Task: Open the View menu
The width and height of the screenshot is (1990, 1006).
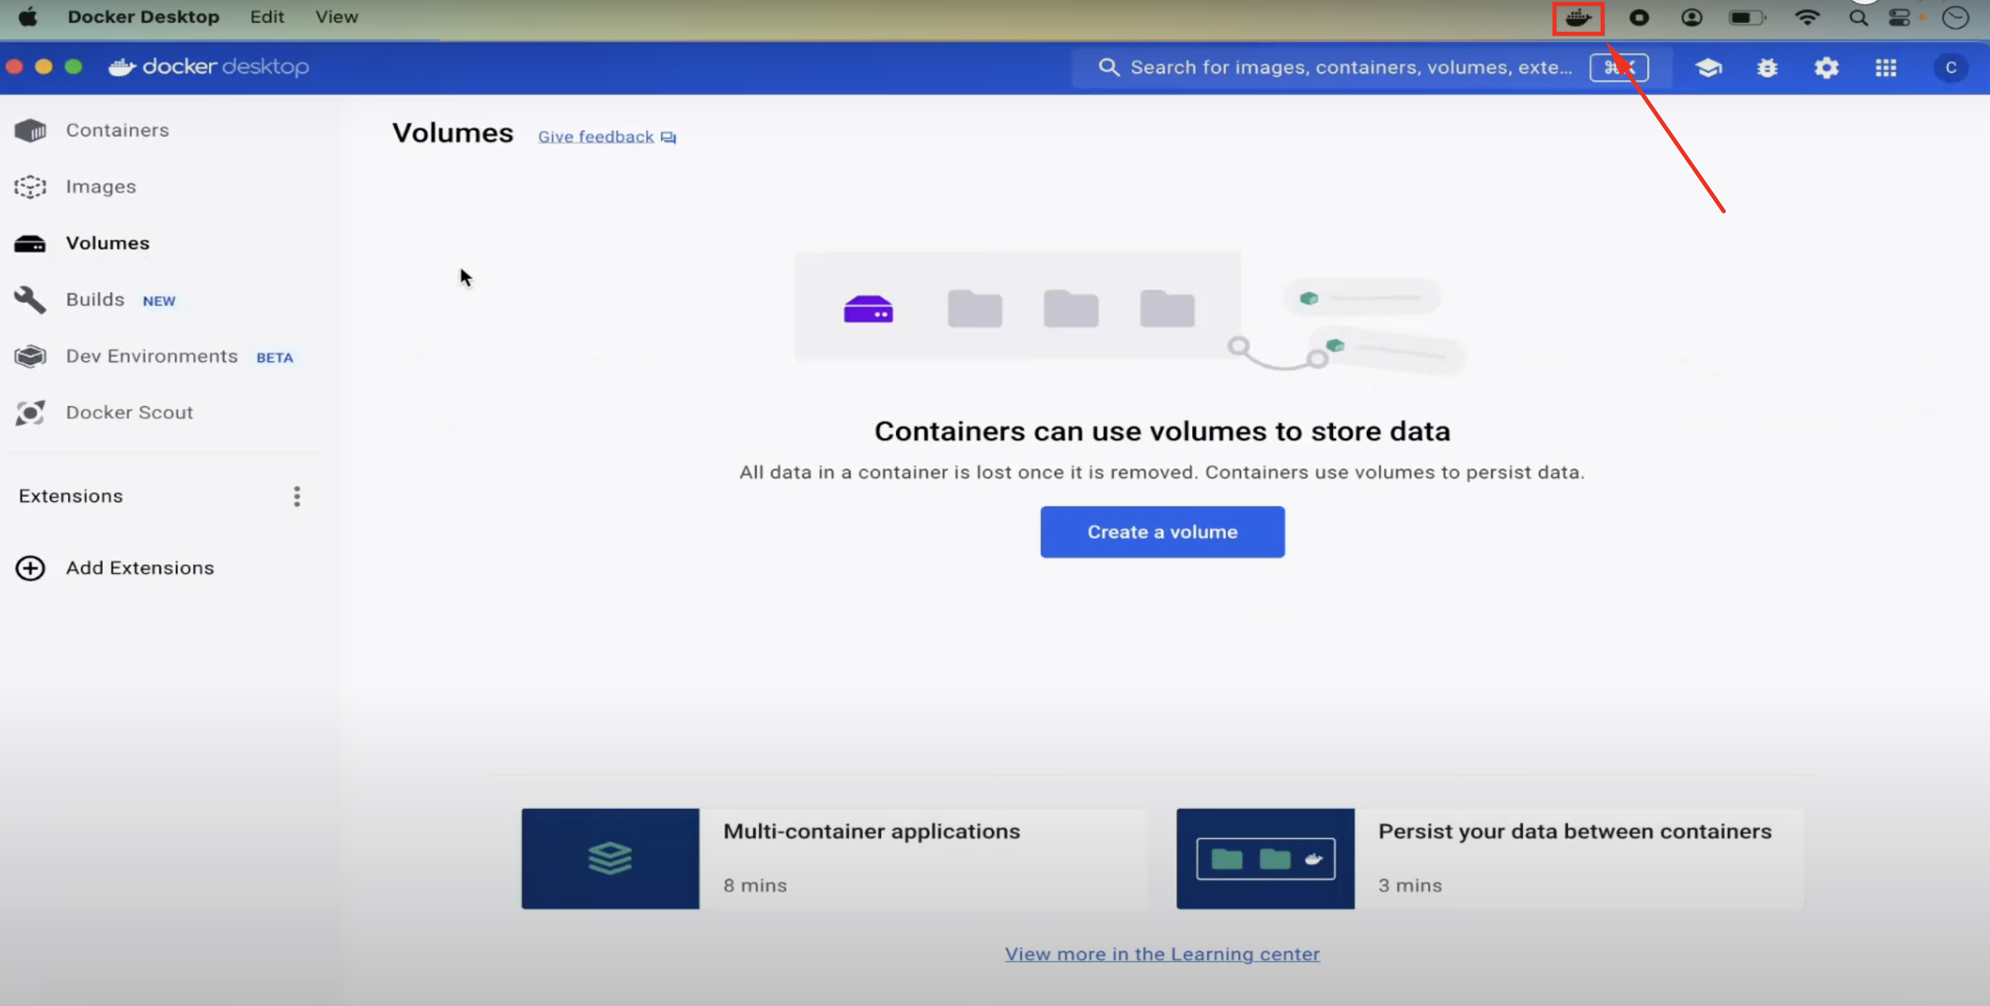Action: tap(336, 17)
